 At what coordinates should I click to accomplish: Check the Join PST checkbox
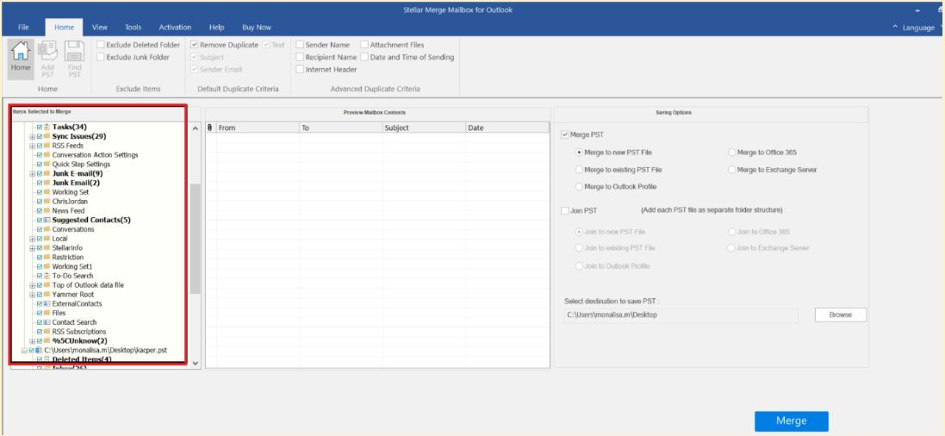[565, 210]
